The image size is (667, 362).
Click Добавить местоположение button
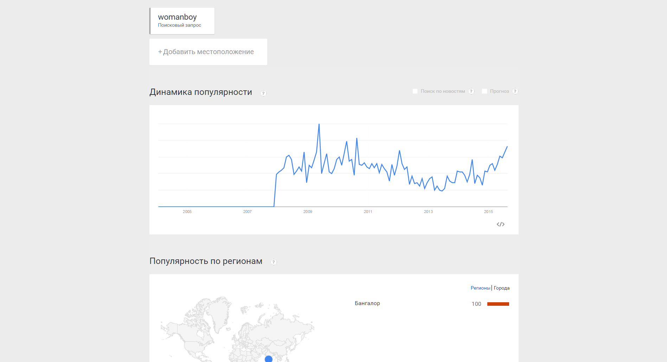(208, 52)
